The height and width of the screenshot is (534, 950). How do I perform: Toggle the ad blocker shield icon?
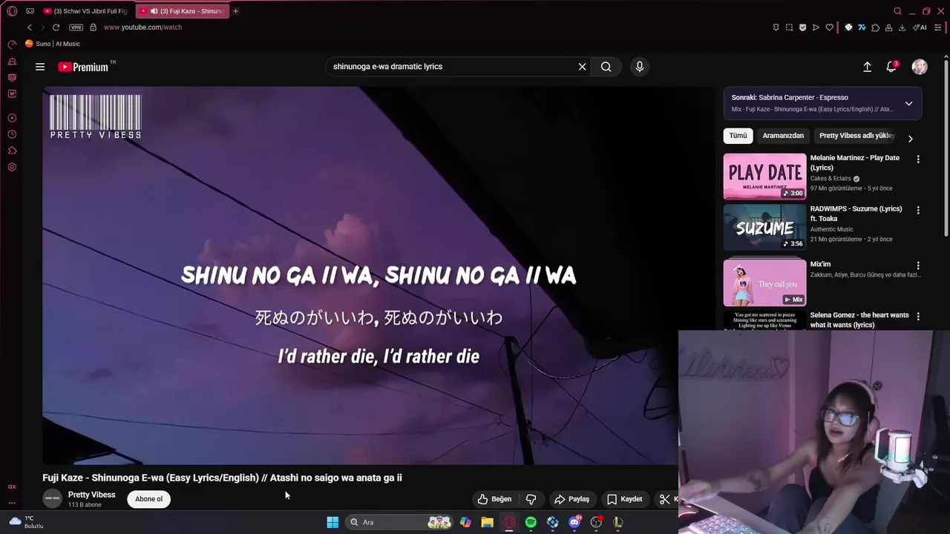[802, 27]
